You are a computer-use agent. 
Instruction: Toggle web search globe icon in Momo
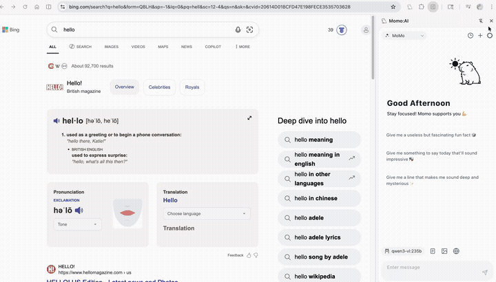click(456, 251)
